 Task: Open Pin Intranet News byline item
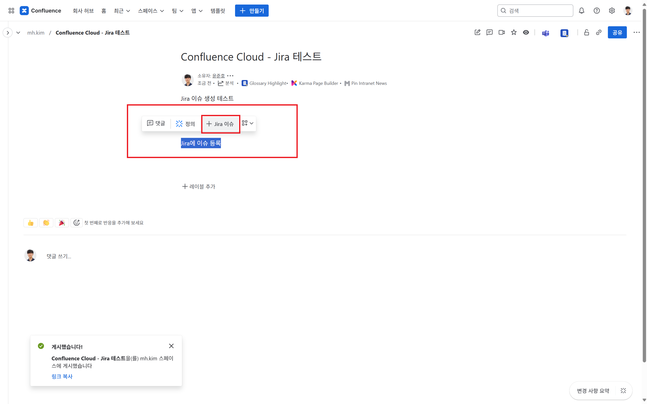click(365, 83)
